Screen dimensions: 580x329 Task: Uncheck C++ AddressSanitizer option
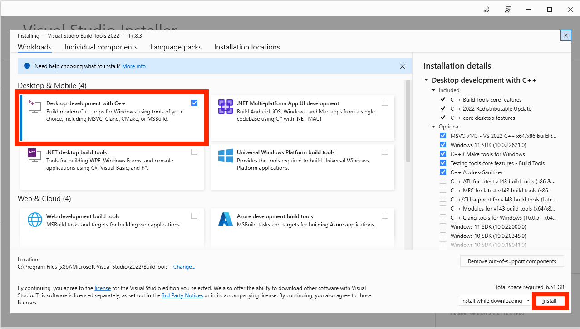tap(443, 172)
